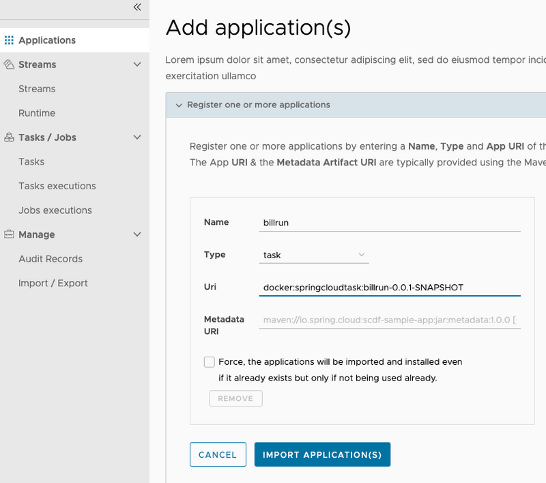546x483 pixels.
Task: Collapse the Tasks / Jobs group chevron
Action: coord(137,137)
